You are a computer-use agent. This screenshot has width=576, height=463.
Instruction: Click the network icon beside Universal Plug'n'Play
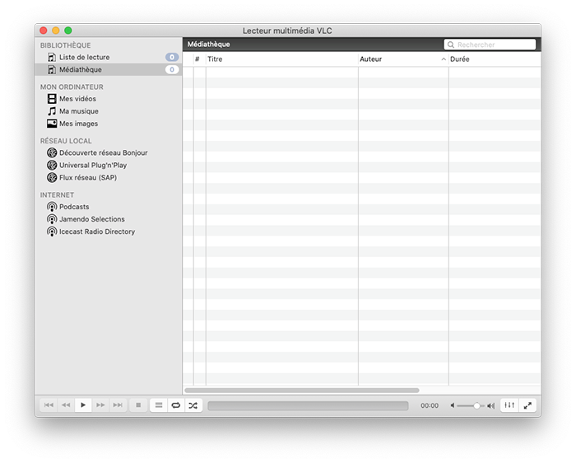(52, 165)
